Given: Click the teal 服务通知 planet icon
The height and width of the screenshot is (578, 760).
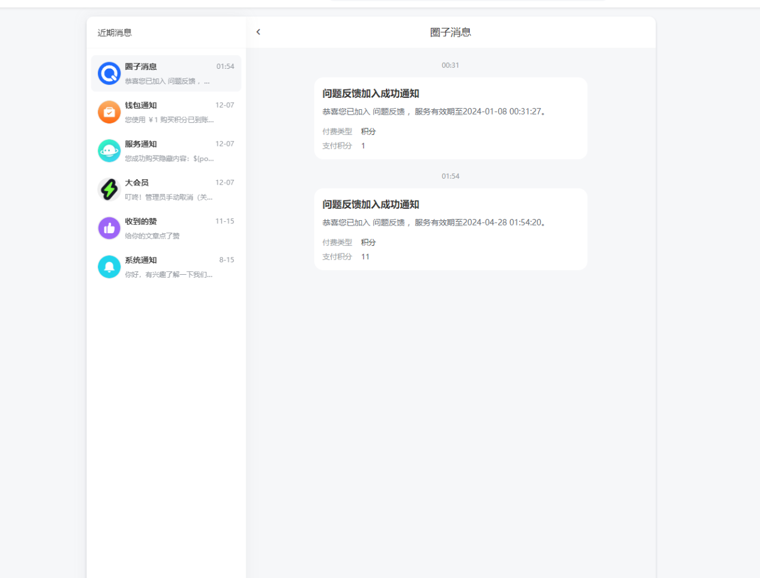Looking at the screenshot, I should (x=109, y=151).
